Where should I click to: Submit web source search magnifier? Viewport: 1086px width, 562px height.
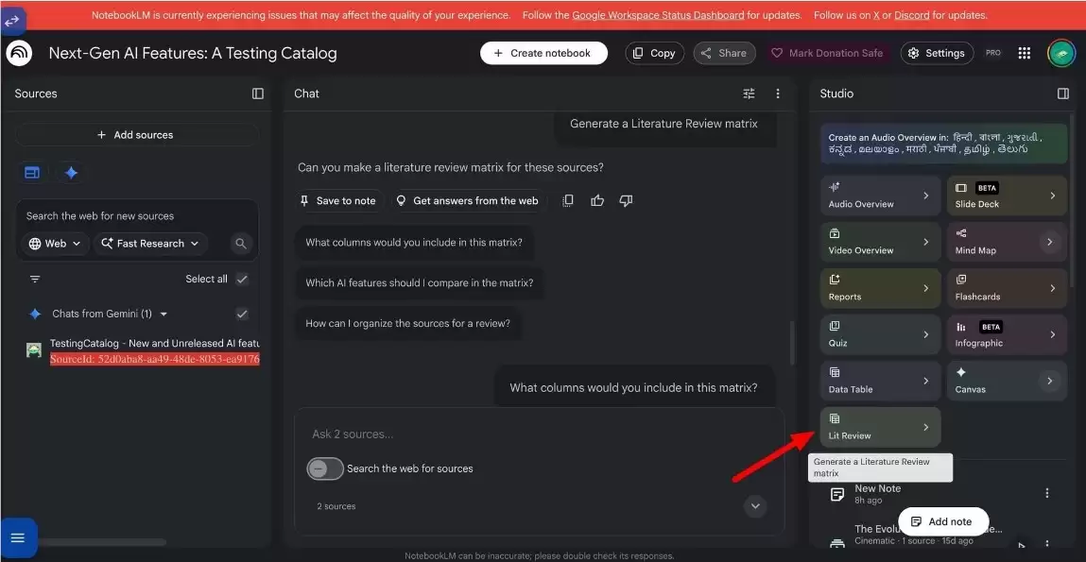[241, 244]
